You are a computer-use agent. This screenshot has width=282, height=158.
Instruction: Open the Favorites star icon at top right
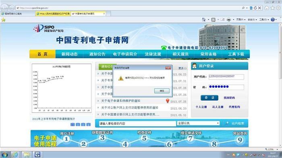[273, 8]
